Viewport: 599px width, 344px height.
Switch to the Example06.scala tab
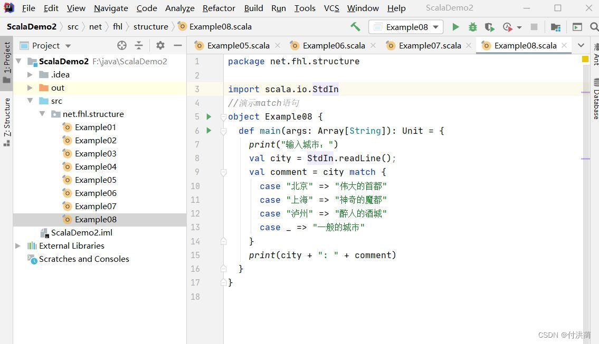pos(334,46)
